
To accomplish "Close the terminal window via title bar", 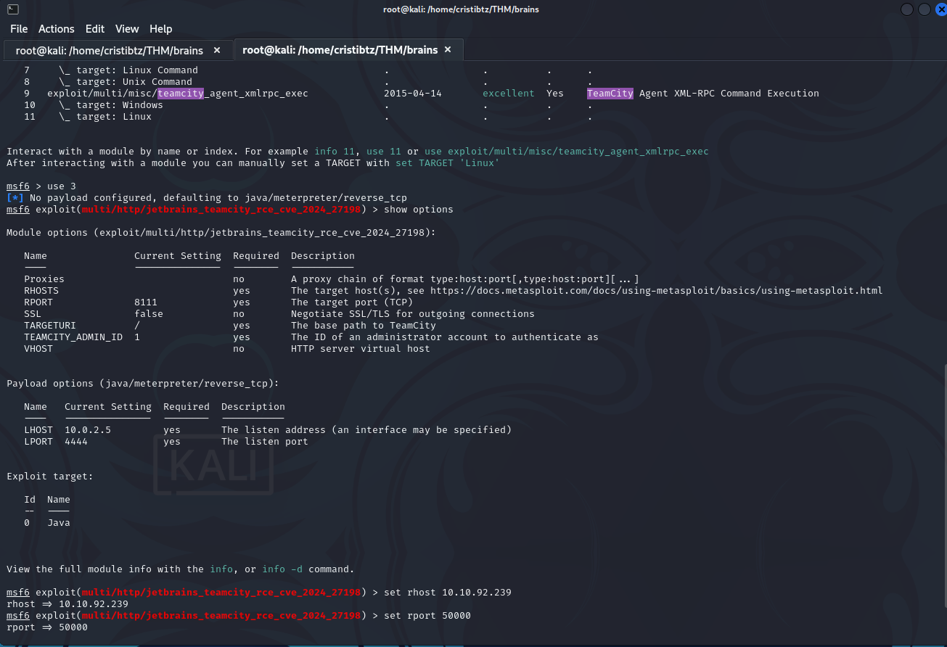I will pos(940,9).
